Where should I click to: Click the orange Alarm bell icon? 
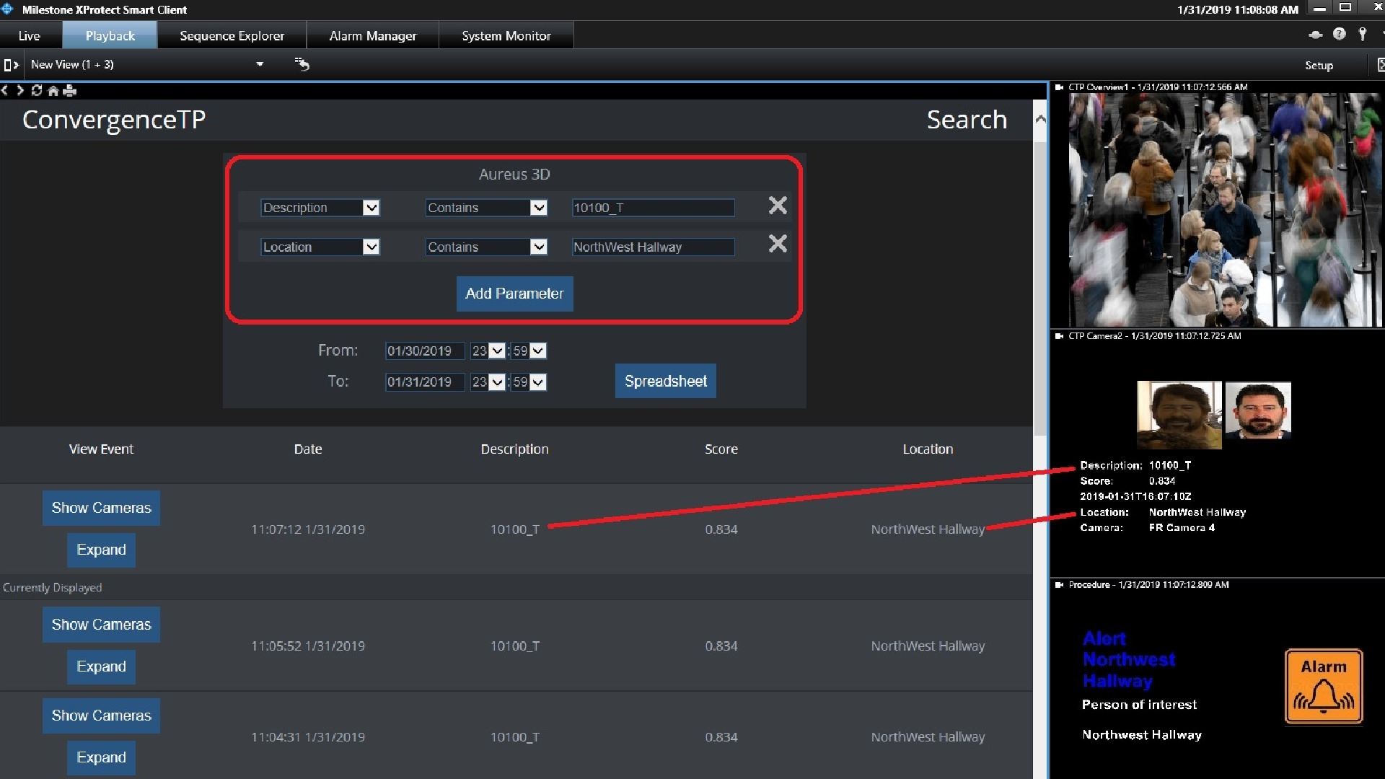1324,686
